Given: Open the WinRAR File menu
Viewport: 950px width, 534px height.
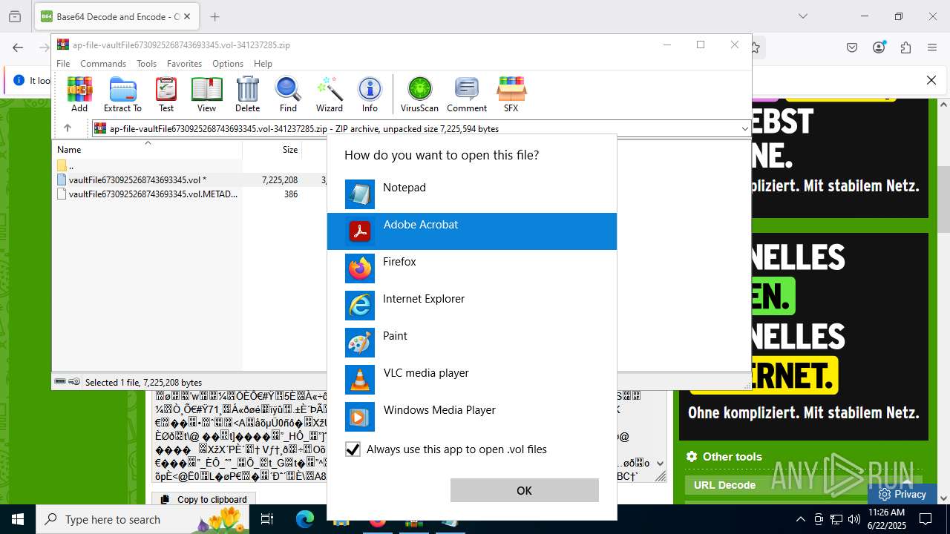Looking at the screenshot, I should point(63,64).
